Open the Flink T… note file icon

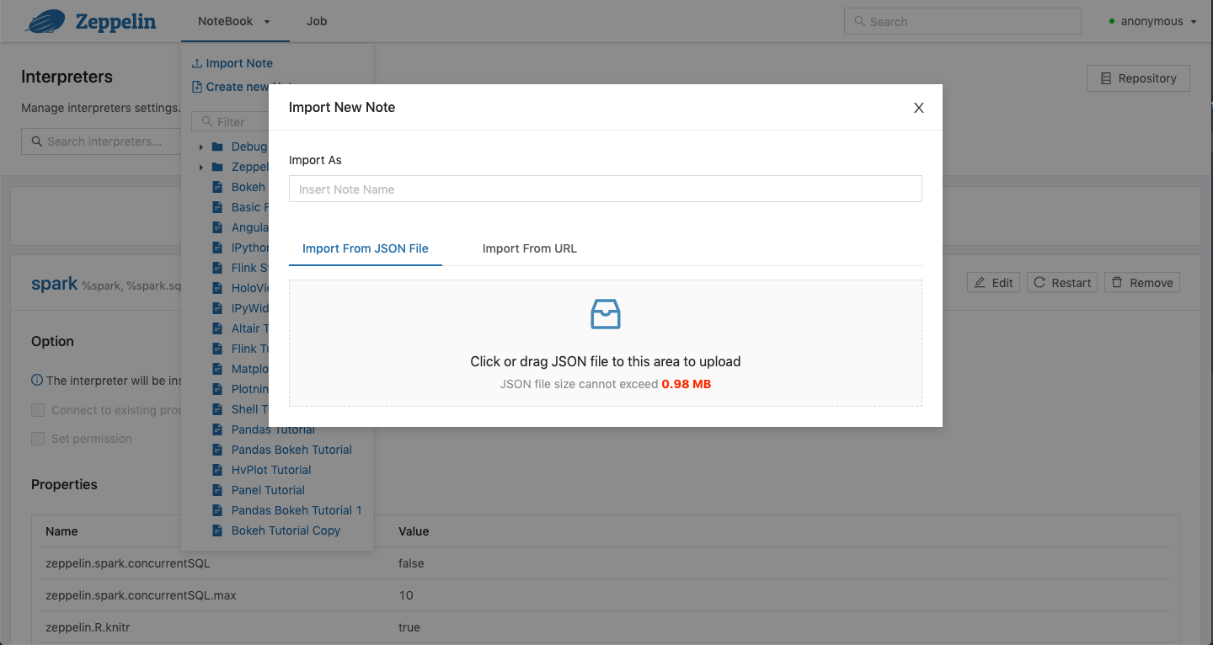point(217,349)
